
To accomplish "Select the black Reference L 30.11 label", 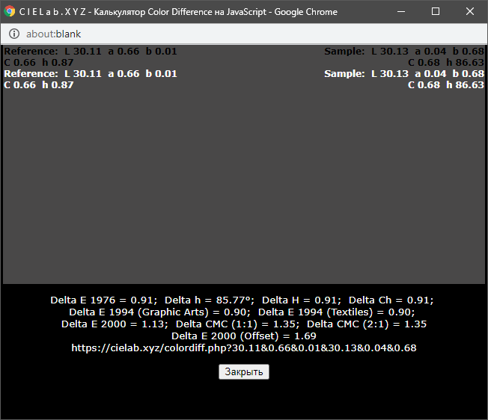I will point(91,52).
